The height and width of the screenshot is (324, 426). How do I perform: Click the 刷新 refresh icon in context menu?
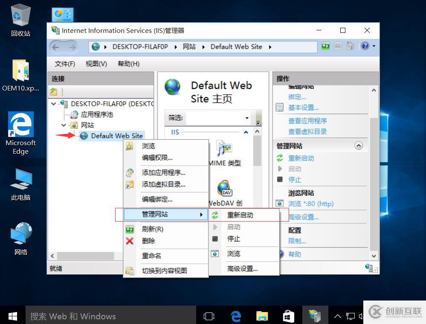tap(130, 229)
